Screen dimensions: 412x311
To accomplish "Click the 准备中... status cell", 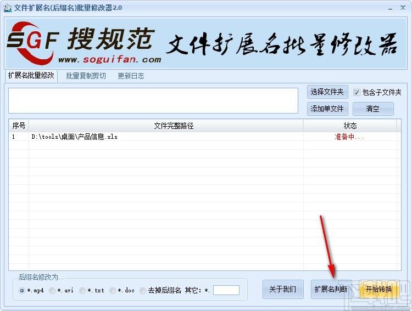I will click(x=349, y=137).
